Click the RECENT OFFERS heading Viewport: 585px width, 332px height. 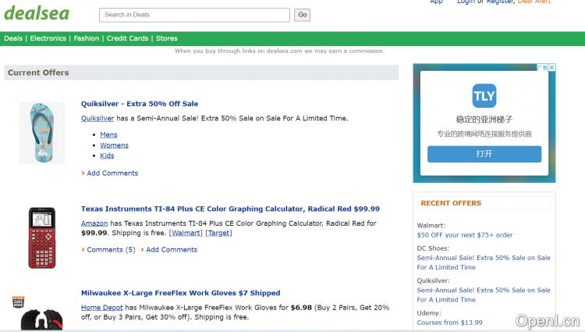(451, 203)
